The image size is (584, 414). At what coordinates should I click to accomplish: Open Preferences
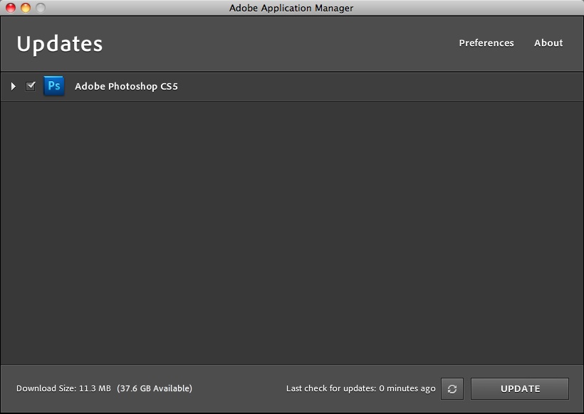pos(486,43)
